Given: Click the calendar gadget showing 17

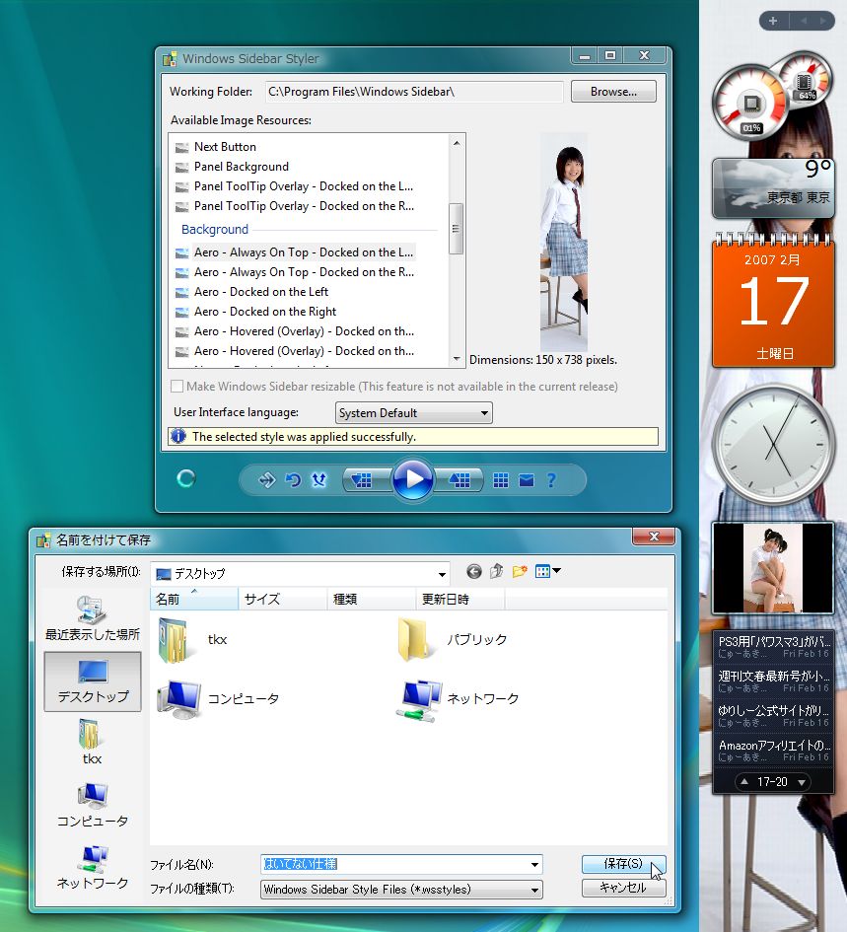Looking at the screenshot, I should pos(773,302).
